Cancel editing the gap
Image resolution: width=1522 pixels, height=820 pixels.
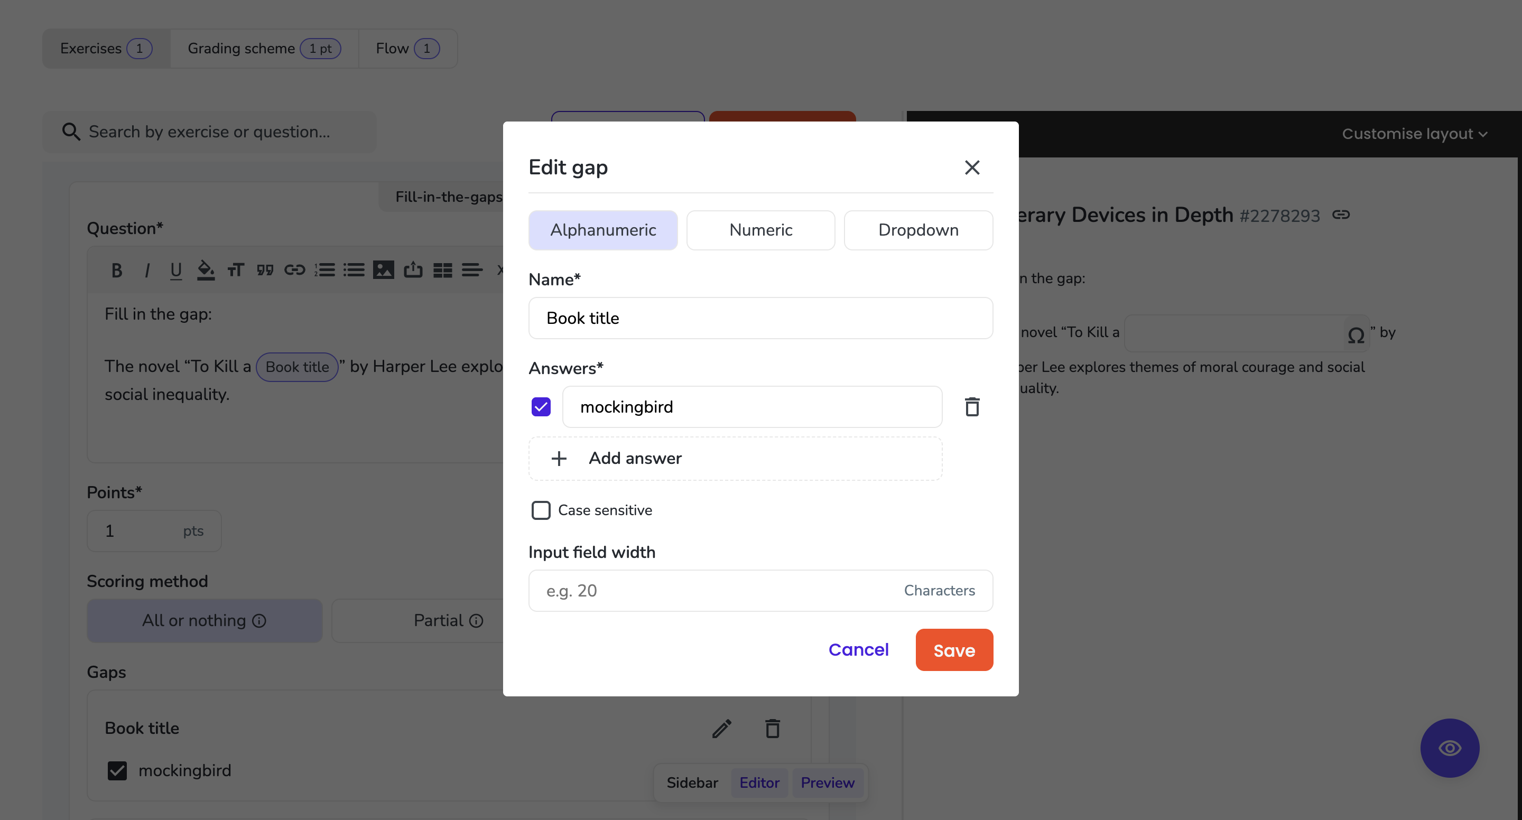[x=858, y=650]
